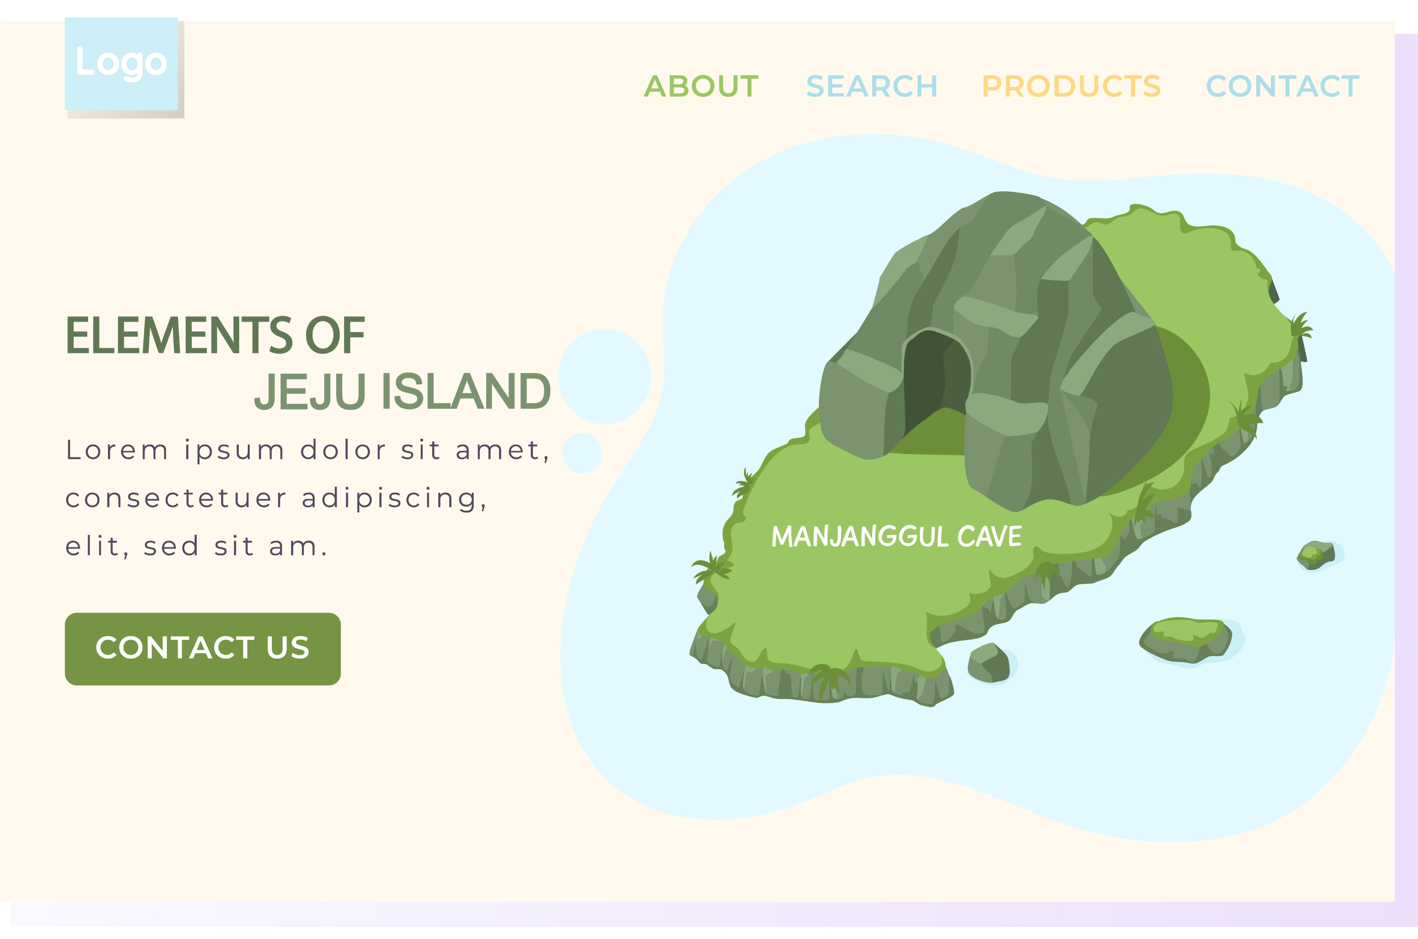Click the Lorem ipsum paragraph text
The image size is (1418, 939).
click(308, 498)
